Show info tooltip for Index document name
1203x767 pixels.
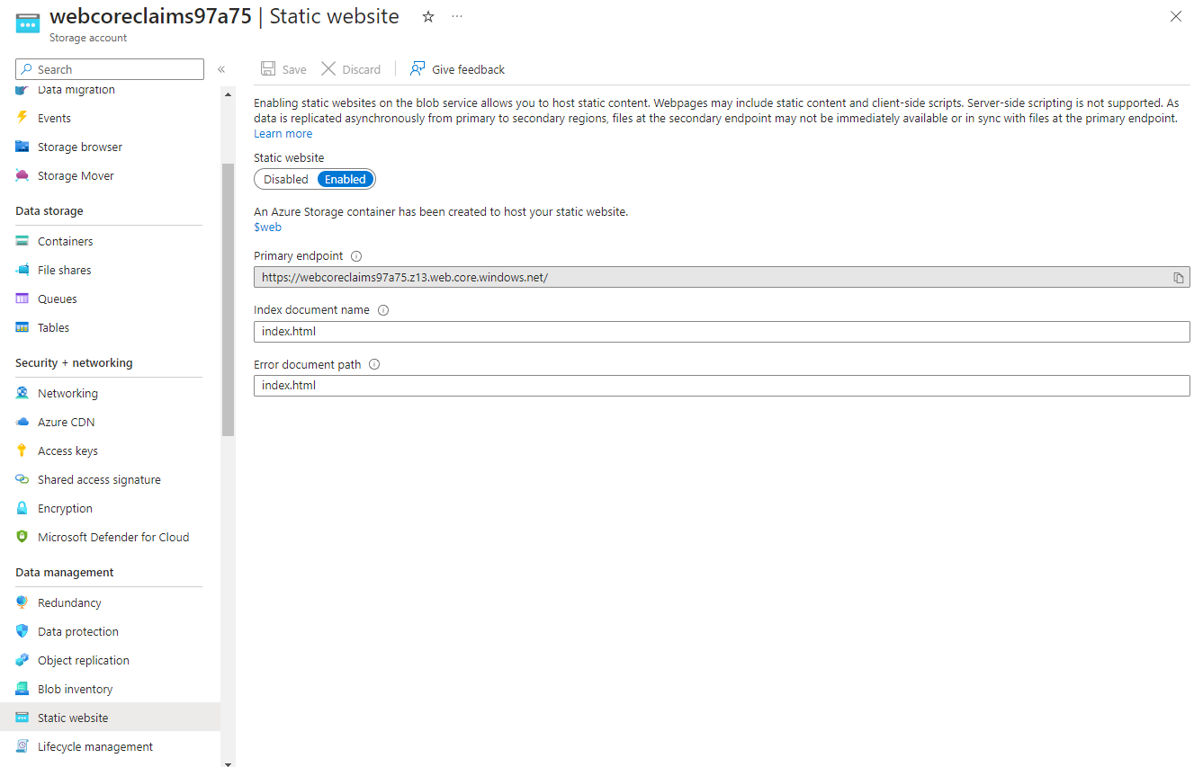pos(383,310)
